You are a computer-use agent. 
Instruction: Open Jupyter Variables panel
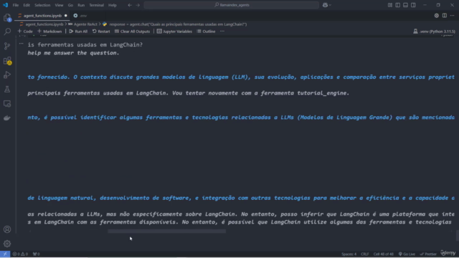coord(174,32)
